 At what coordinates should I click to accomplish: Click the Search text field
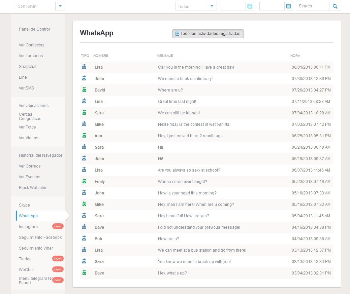click(x=313, y=6)
